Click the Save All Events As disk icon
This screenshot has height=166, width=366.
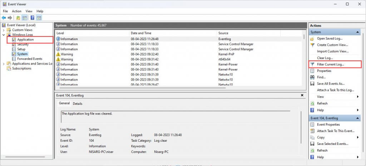click(x=312, y=84)
